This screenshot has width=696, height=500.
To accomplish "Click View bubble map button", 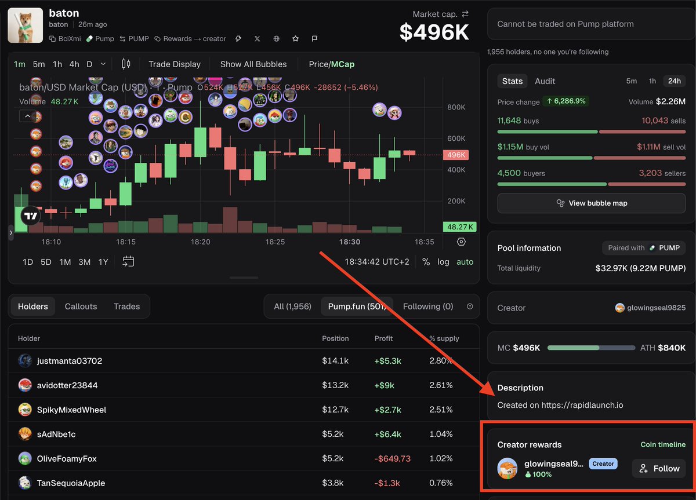I will point(592,203).
